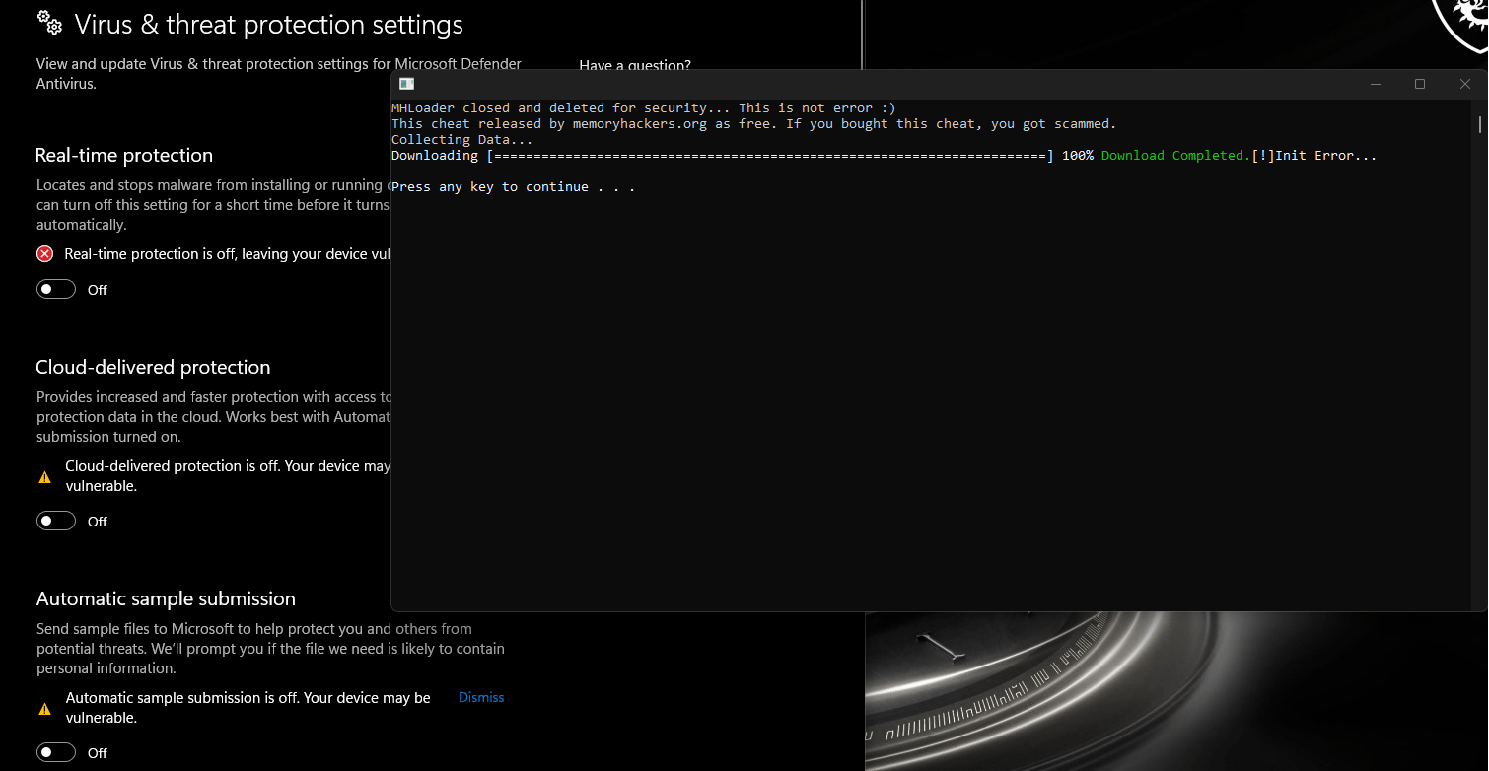This screenshot has width=1489, height=771.
Task: Click the 'Have a question?' text
Action: pos(635,65)
